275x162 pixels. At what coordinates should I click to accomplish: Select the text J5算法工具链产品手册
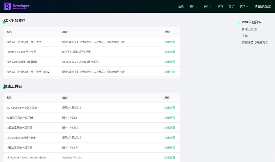point(19,148)
